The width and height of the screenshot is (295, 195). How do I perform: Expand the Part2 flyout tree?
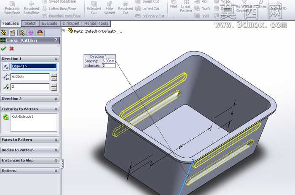click(x=63, y=31)
